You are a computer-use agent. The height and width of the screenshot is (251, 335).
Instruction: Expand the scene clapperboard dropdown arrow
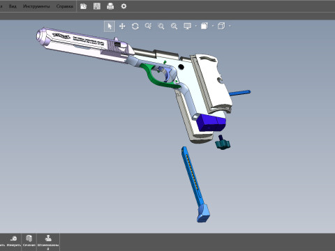pos(213,26)
